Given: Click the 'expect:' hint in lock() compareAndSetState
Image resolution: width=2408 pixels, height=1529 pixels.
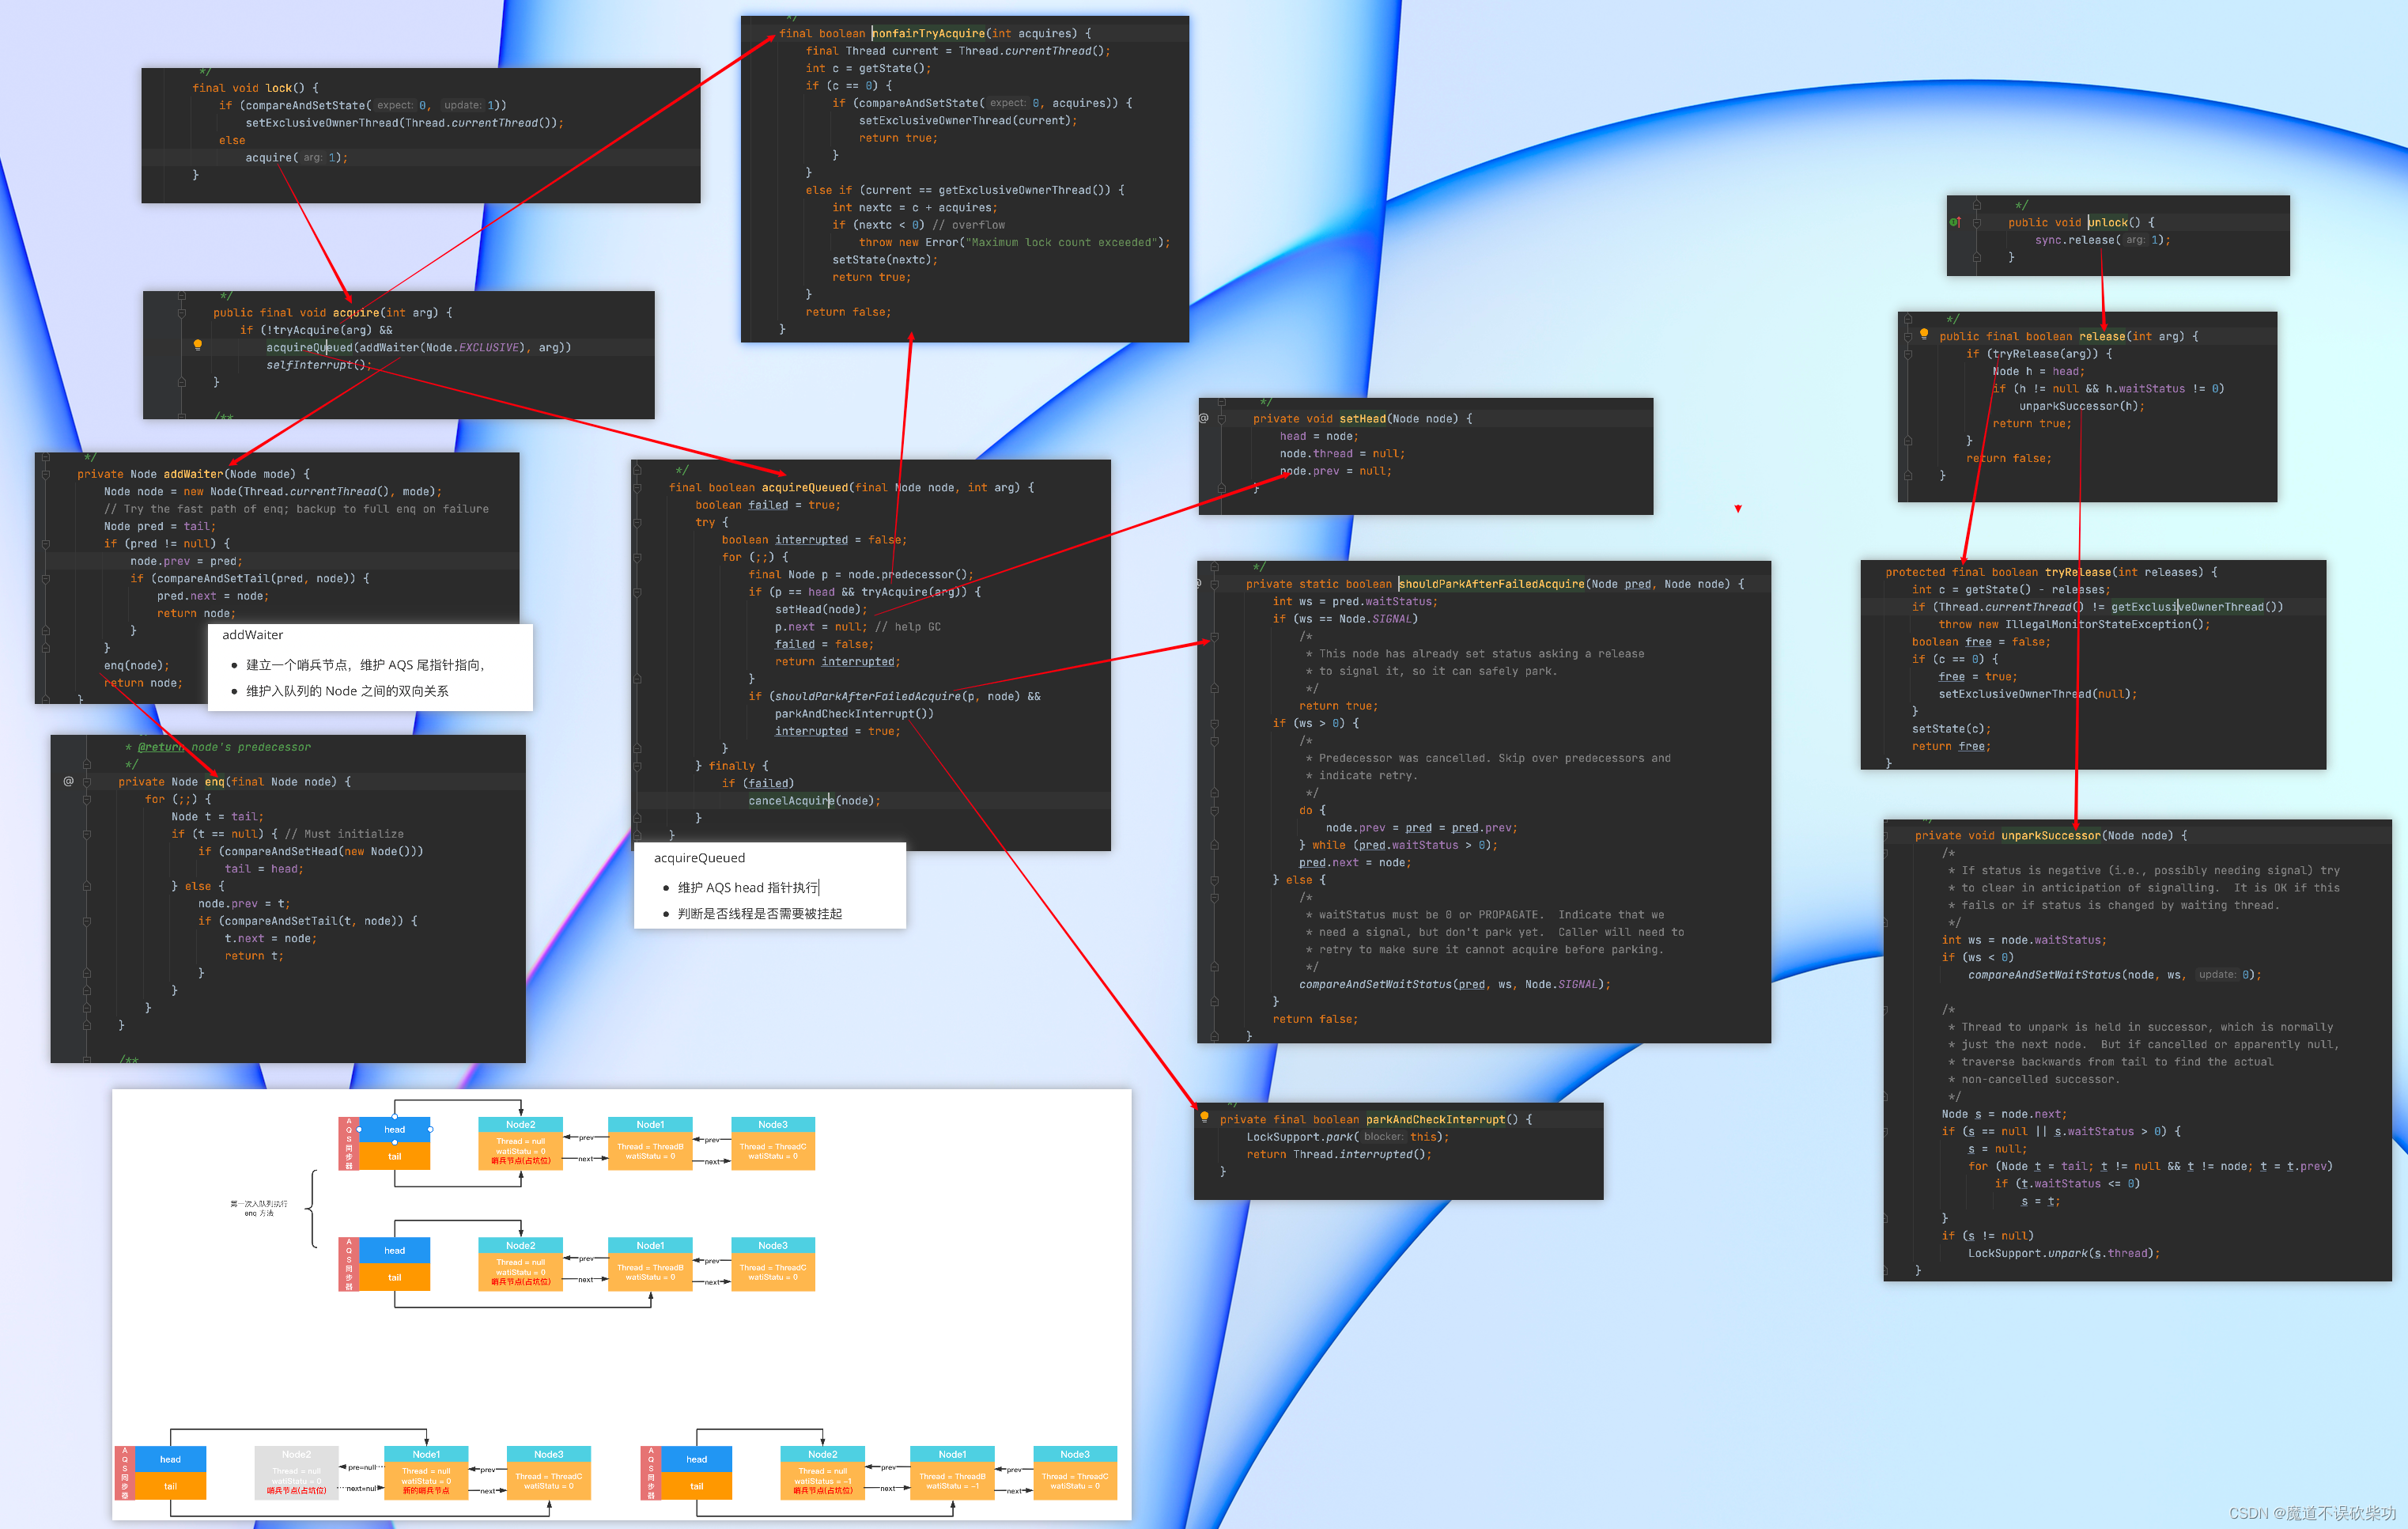Looking at the screenshot, I should coord(394,105).
